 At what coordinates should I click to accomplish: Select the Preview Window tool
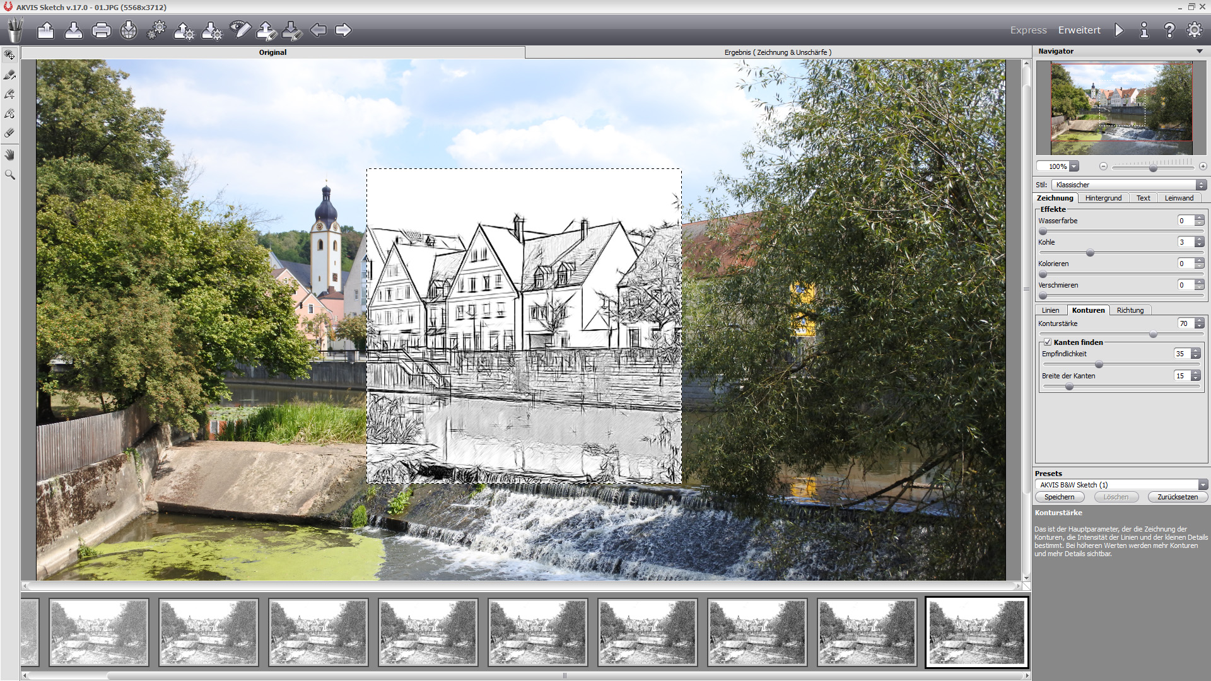point(9,55)
